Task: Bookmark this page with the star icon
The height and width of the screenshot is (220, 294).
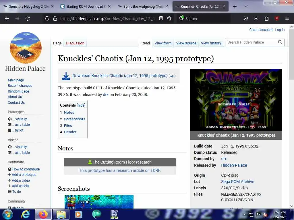Action: click(169, 18)
